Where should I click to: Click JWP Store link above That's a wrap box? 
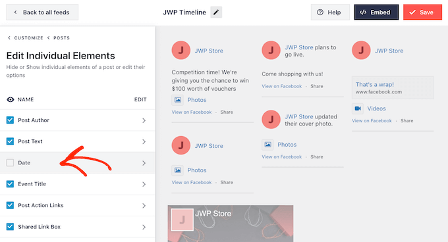coord(389,51)
